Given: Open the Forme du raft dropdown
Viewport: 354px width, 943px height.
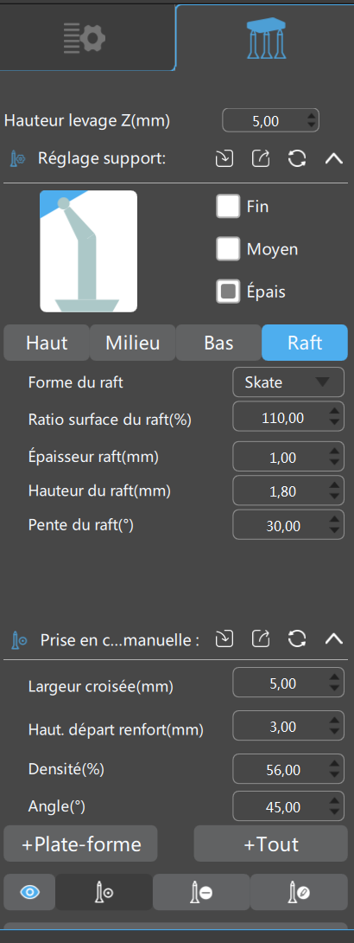Looking at the screenshot, I should (288, 382).
